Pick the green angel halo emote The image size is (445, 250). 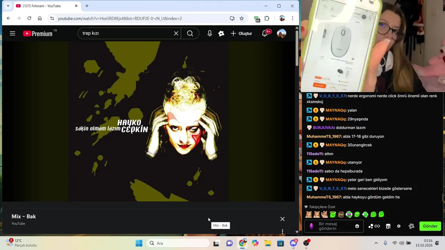coord(333,215)
